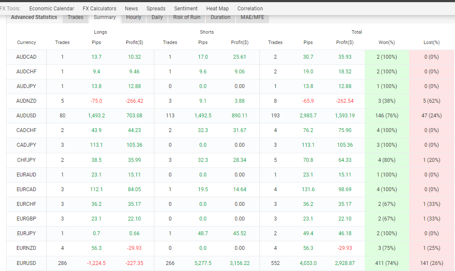Select the CADJPY currency row label
Image resolution: width=455 pixels, height=271 pixels.
pyautogui.click(x=26, y=145)
